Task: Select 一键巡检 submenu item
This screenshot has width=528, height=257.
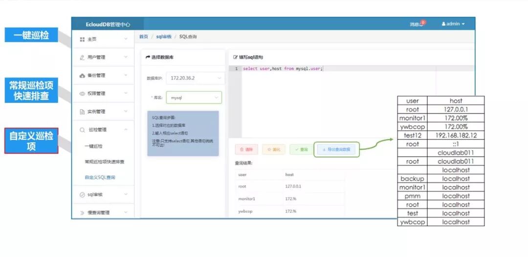Action: click(93, 146)
